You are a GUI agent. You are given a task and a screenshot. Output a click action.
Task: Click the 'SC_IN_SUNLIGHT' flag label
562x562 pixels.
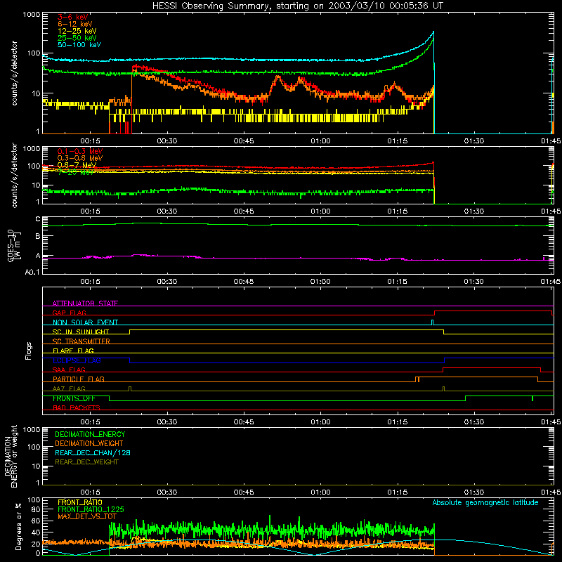click(81, 332)
